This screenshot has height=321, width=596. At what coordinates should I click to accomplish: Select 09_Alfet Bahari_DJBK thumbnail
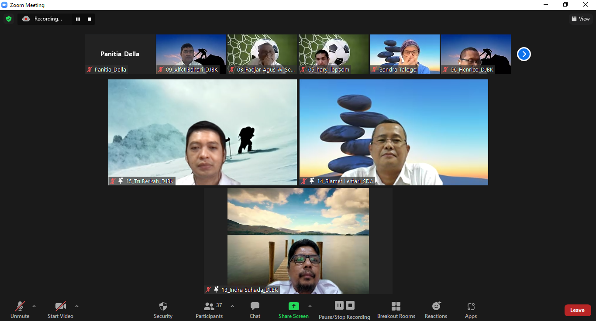click(191, 54)
